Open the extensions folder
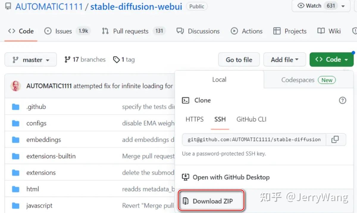Screen dimensions: 357x213 (41, 173)
